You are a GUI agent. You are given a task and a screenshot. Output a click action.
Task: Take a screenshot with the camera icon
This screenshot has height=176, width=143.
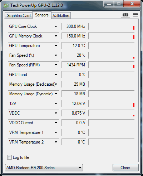(125, 15)
